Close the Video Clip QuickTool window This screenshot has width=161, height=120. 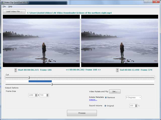coord(156,2)
